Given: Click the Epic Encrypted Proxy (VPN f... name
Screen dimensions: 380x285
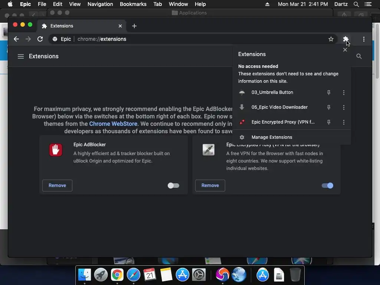Looking at the screenshot, I should [x=283, y=122].
